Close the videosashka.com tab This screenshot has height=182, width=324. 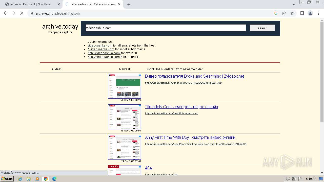tap(119, 4)
